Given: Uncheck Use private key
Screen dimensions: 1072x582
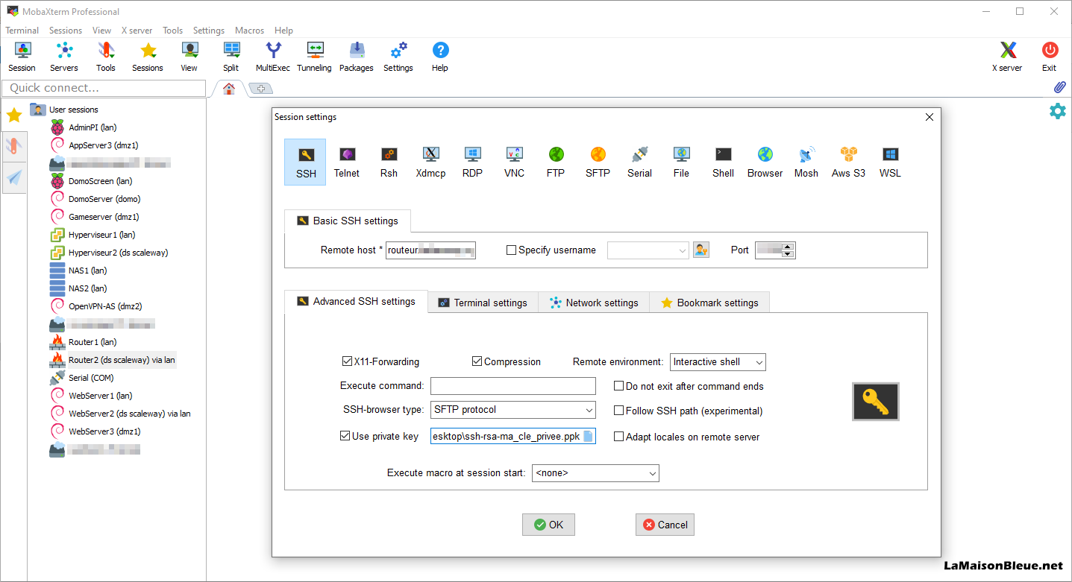Looking at the screenshot, I should click(x=345, y=436).
